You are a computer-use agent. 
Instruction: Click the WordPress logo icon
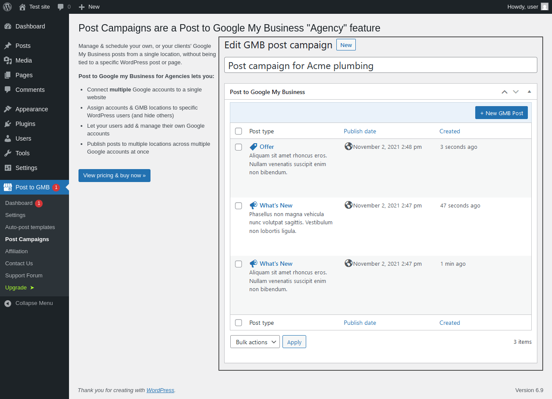pos(7,7)
